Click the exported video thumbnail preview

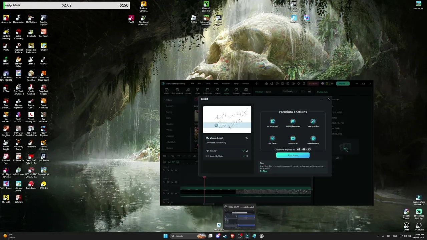click(x=227, y=120)
